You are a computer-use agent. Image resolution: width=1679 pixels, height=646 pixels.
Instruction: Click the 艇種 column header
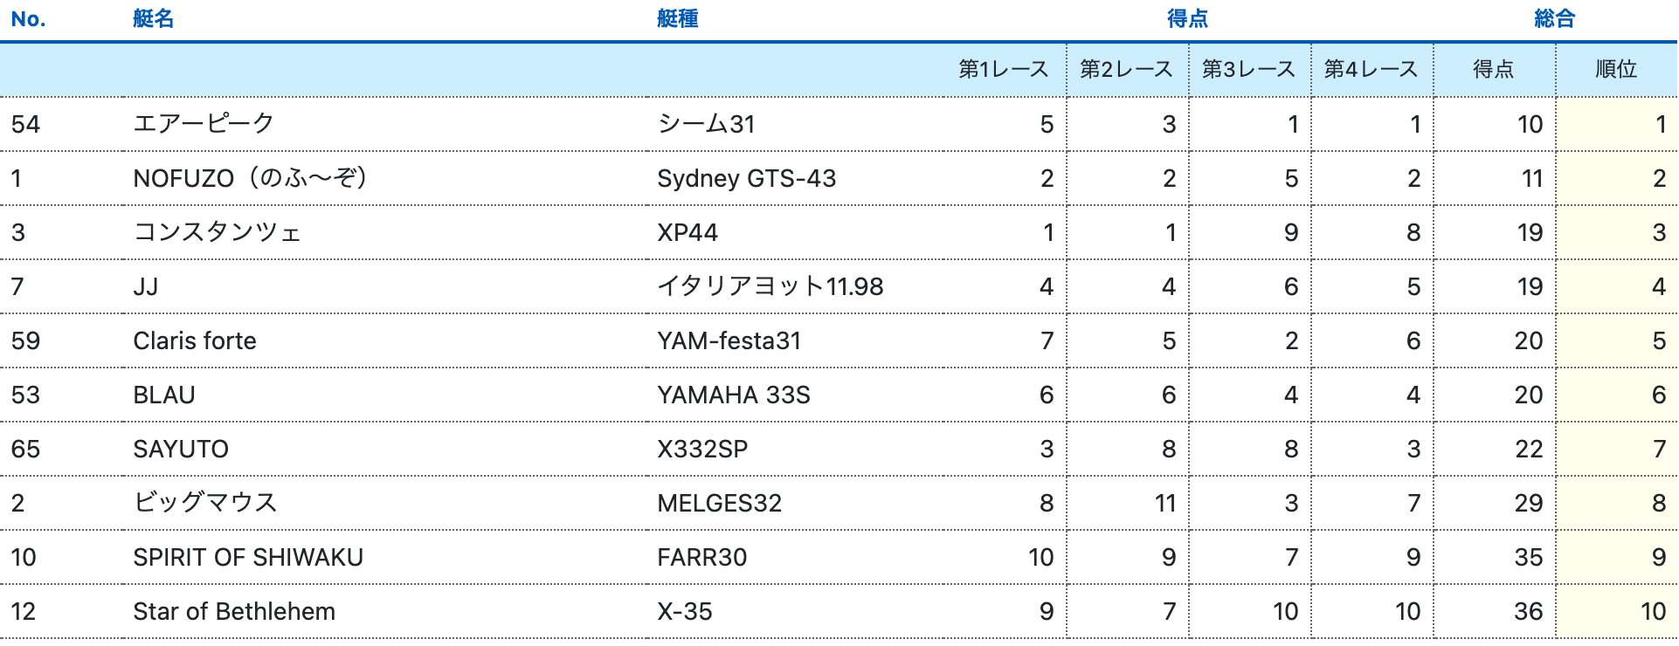pos(677,19)
